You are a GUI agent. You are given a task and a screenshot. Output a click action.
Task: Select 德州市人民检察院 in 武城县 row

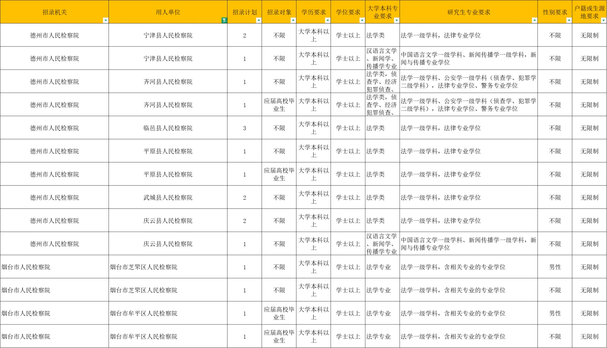coord(54,198)
